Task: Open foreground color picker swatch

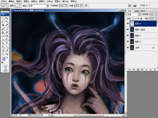Action: coord(3,59)
